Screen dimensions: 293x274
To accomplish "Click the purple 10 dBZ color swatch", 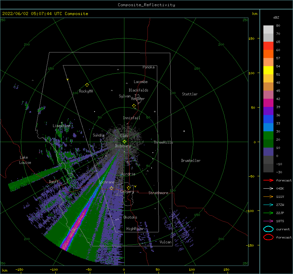I will [x=268, y=151].
